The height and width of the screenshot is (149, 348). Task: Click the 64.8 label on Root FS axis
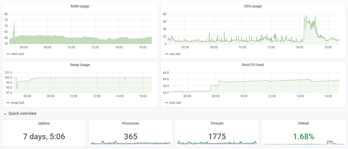click(x=166, y=73)
